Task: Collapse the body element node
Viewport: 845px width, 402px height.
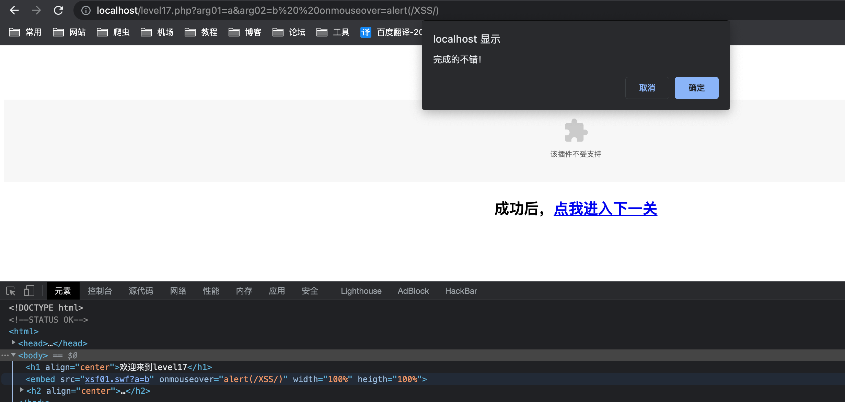Action: tap(13, 355)
